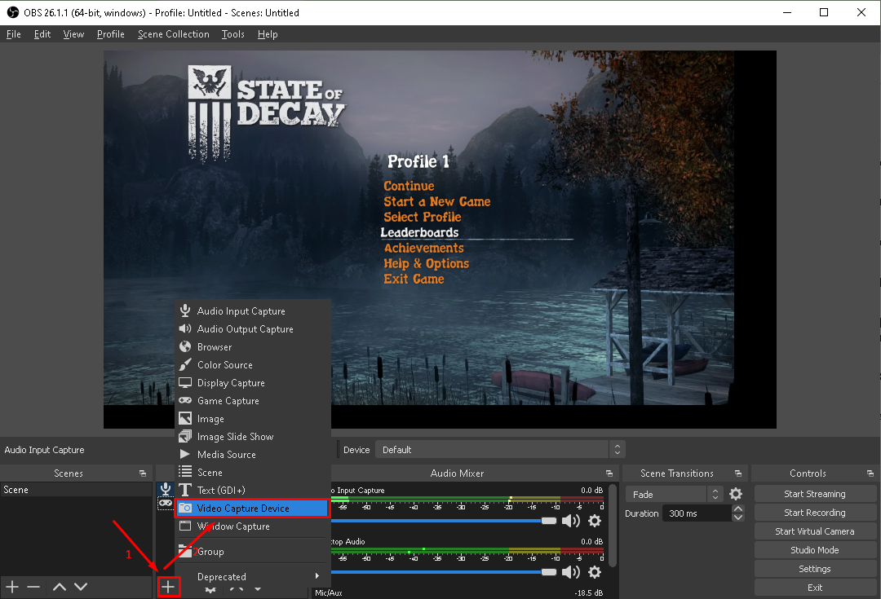
Task: Undock the Scenes panel
Action: click(143, 473)
